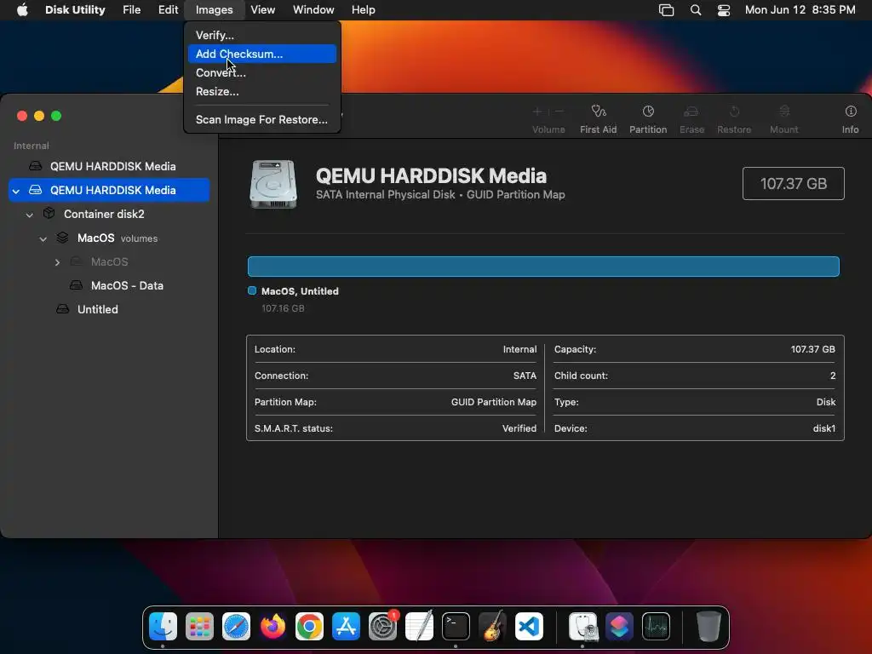Open Spotlight search in menu bar

[x=695, y=9]
